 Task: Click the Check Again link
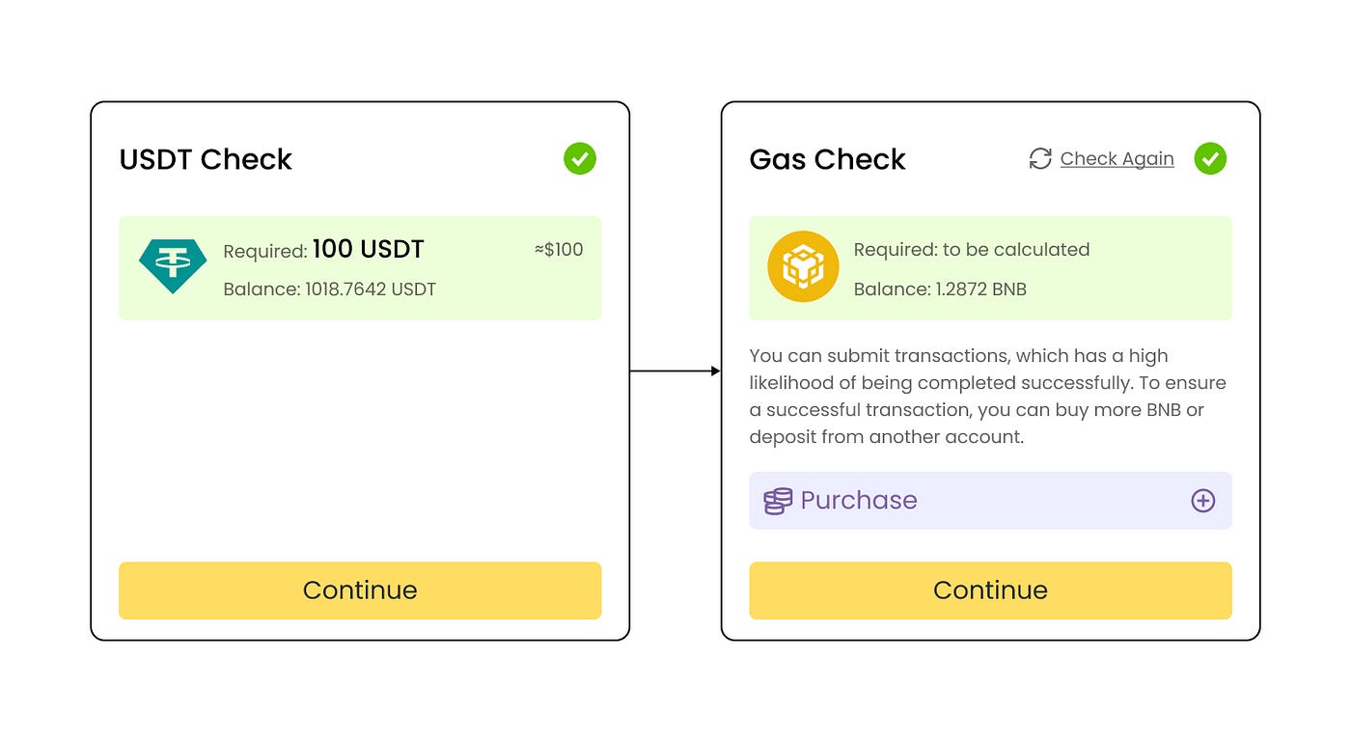(1117, 159)
